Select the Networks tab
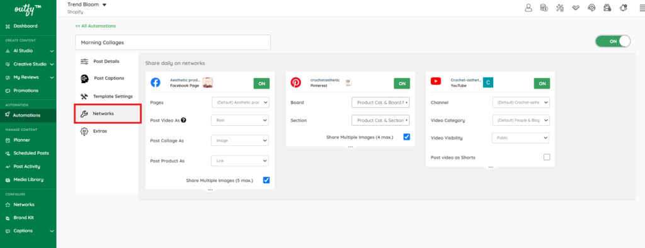 (108, 113)
